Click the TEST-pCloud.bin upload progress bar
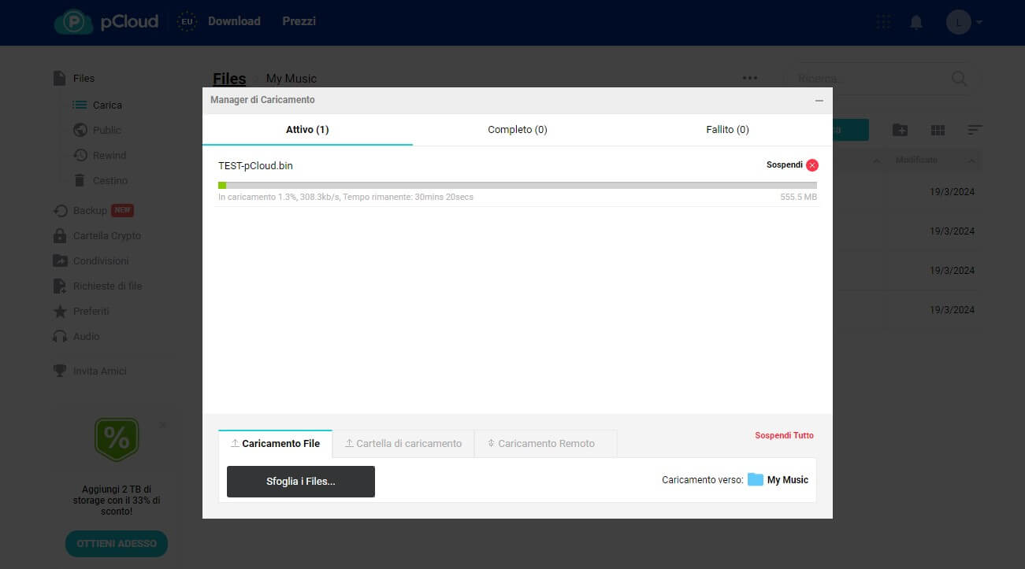1025x569 pixels. [x=517, y=185]
